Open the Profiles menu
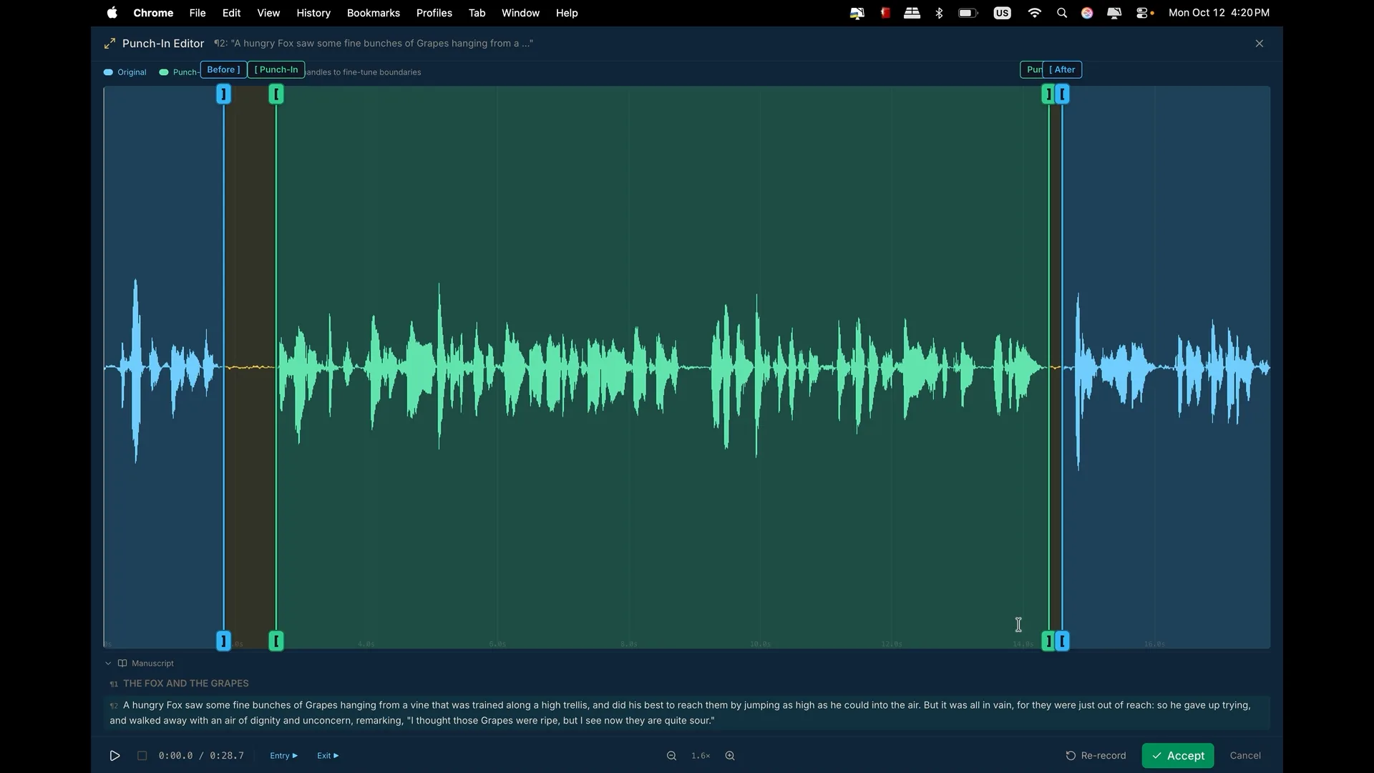1374x773 pixels. pyautogui.click(x=434, y=13)
